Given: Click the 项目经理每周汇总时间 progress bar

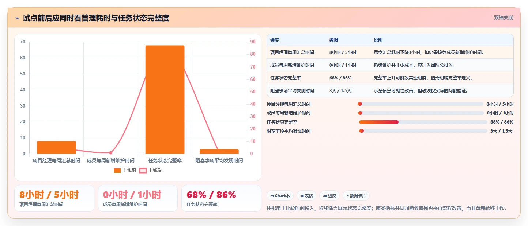Looking at the screenshot, I should point(420,104).
